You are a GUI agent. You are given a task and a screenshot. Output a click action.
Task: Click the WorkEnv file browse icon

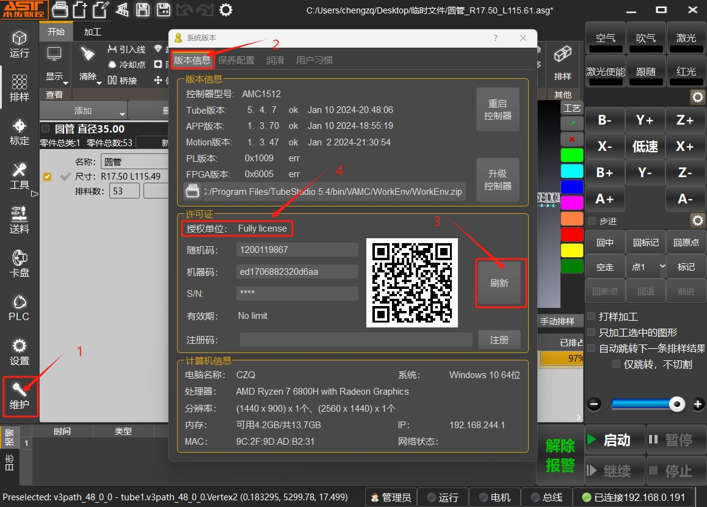(x=192, y=192)
